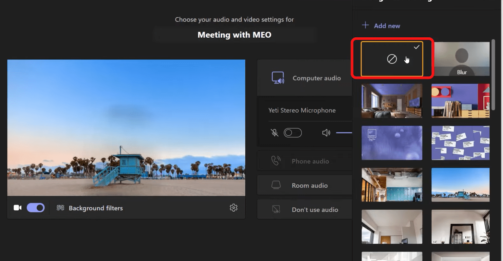Click the speaker volume icon

pyautogui.click(x=326, y=132)
